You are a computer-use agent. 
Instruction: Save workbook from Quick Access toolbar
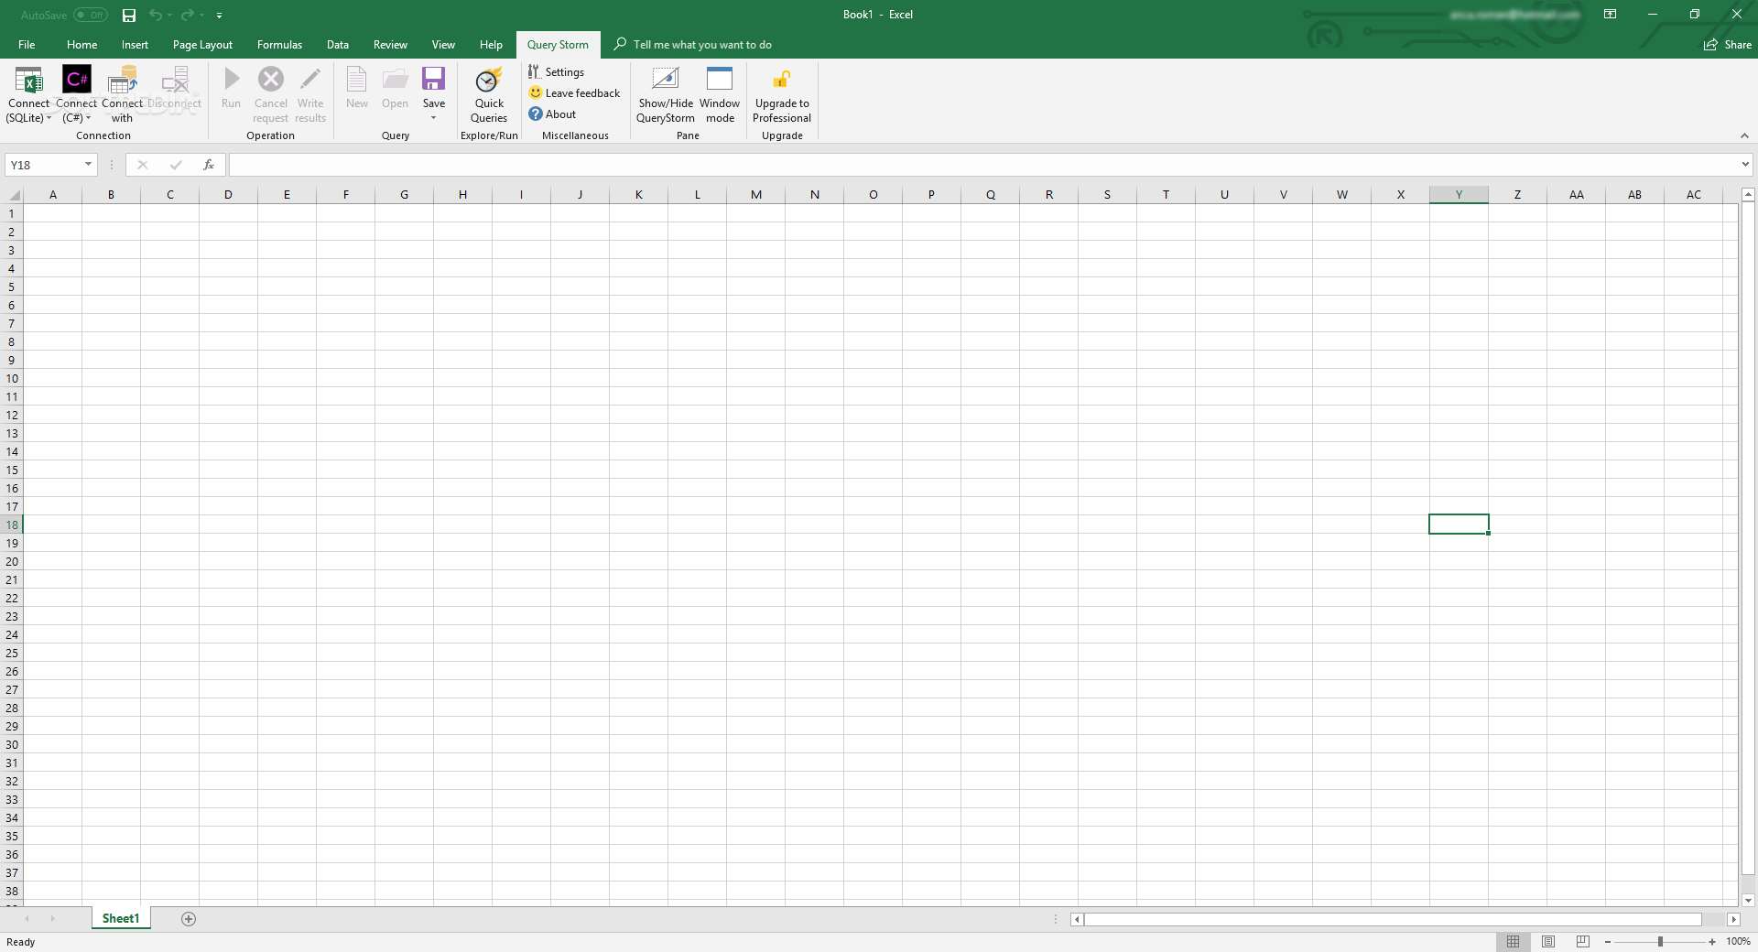coord(129,16)
